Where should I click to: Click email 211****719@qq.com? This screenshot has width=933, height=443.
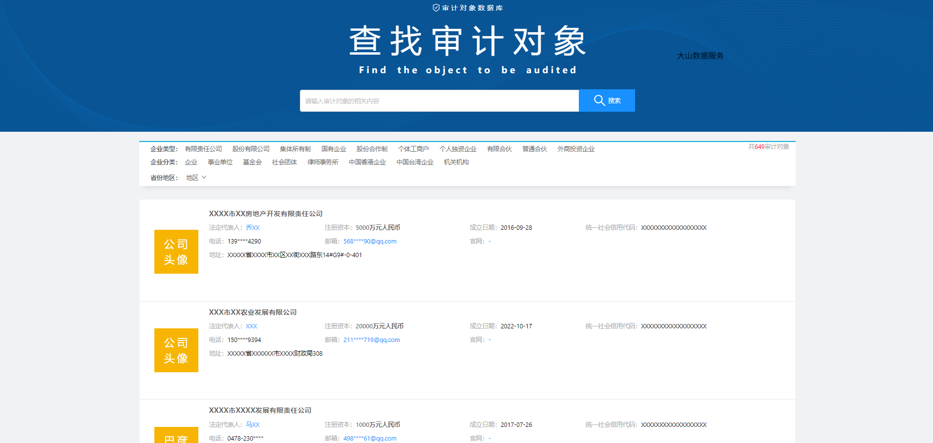point(372,340)
